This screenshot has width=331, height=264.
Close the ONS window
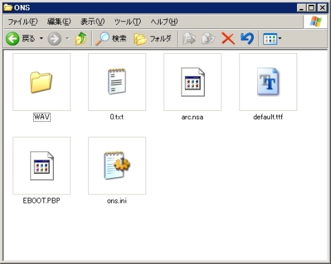coord(322,8)
